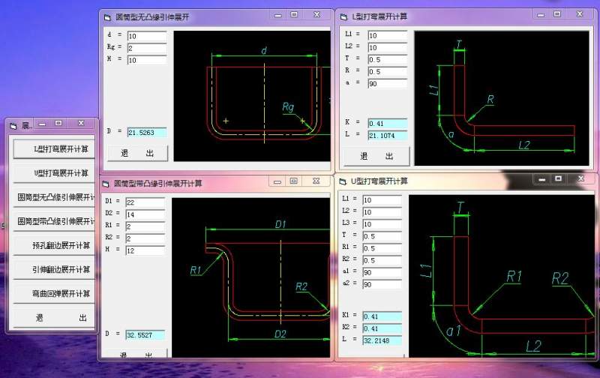Click the D1 field with value 22

(145, 202)
